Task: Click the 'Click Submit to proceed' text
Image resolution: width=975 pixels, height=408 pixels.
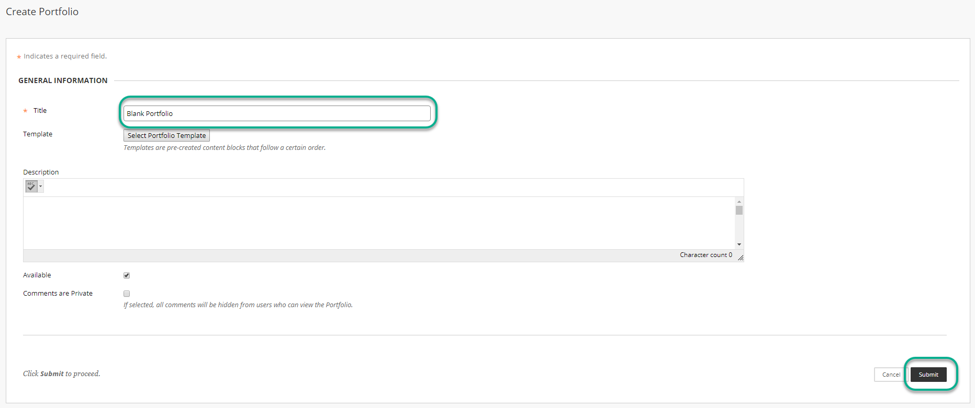Action: (62, 374)
